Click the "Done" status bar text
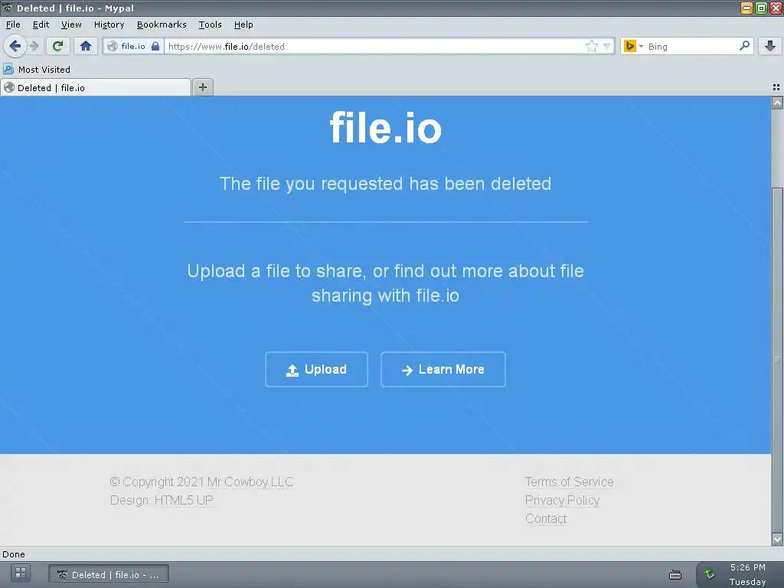Viewport: 784px width, 588px height. pos(14,554)
